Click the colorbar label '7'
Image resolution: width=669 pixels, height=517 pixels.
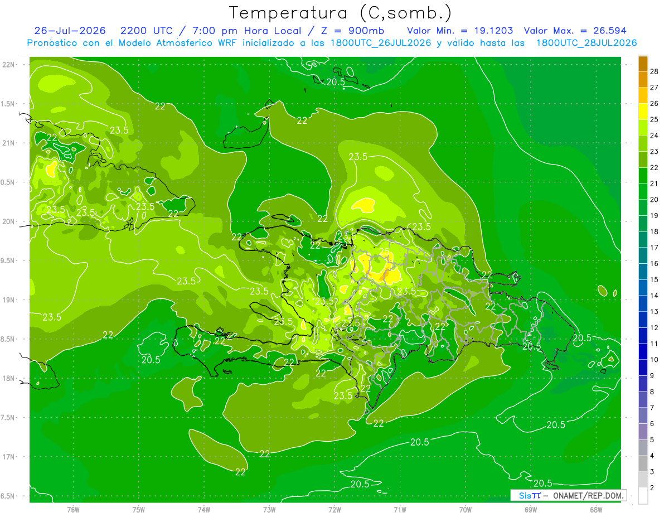click(652, 408)
